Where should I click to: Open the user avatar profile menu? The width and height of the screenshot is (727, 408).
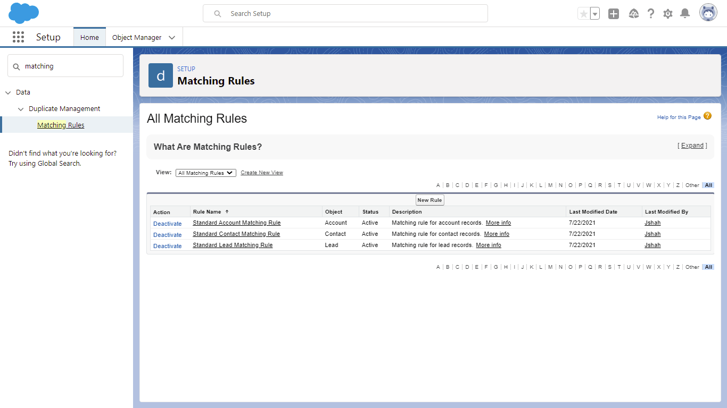(x=708, y=13)
